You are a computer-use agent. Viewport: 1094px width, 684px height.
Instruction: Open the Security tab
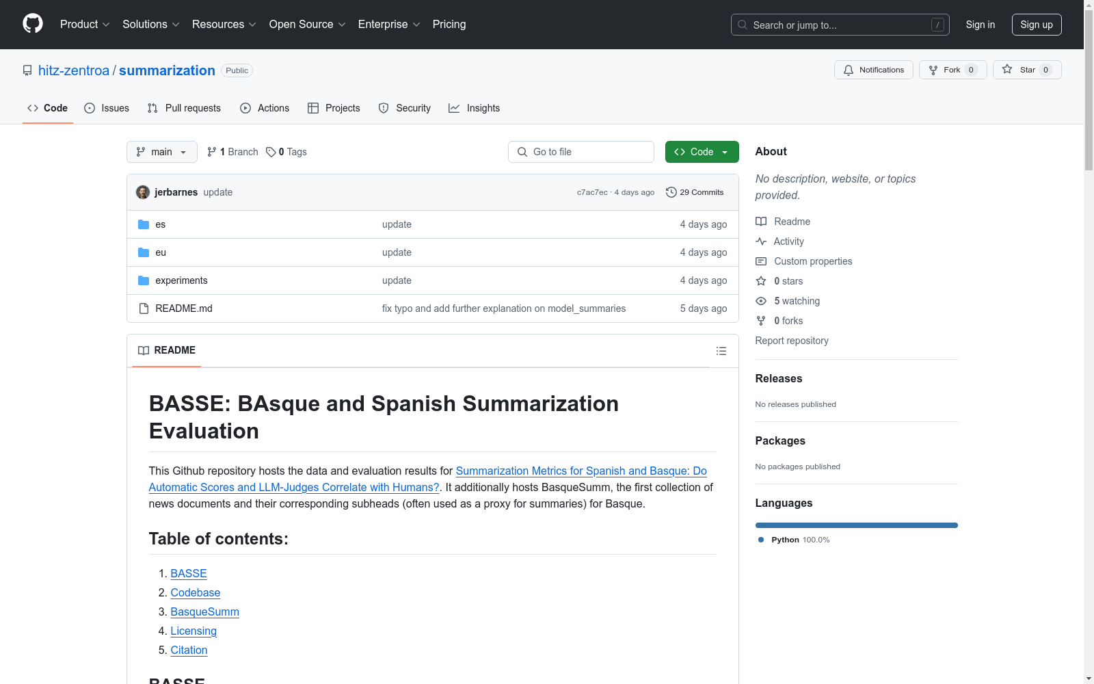[405, 108]
